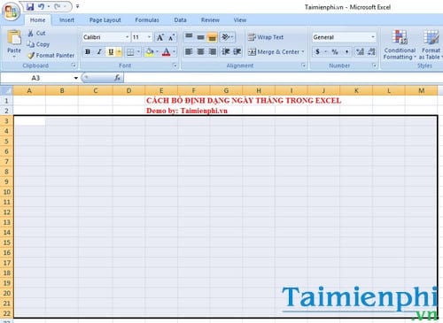Open Format Cells Font dialog launcher
The image size is (443, 323).
pyautogui.click(x=175, y=65)
